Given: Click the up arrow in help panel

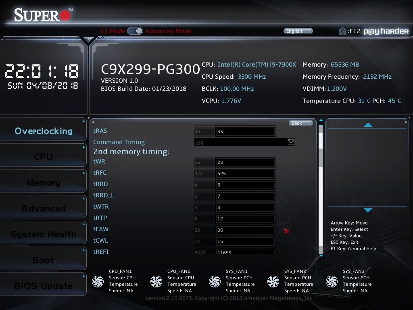Looking at the screenshot, I should (367, 125).
